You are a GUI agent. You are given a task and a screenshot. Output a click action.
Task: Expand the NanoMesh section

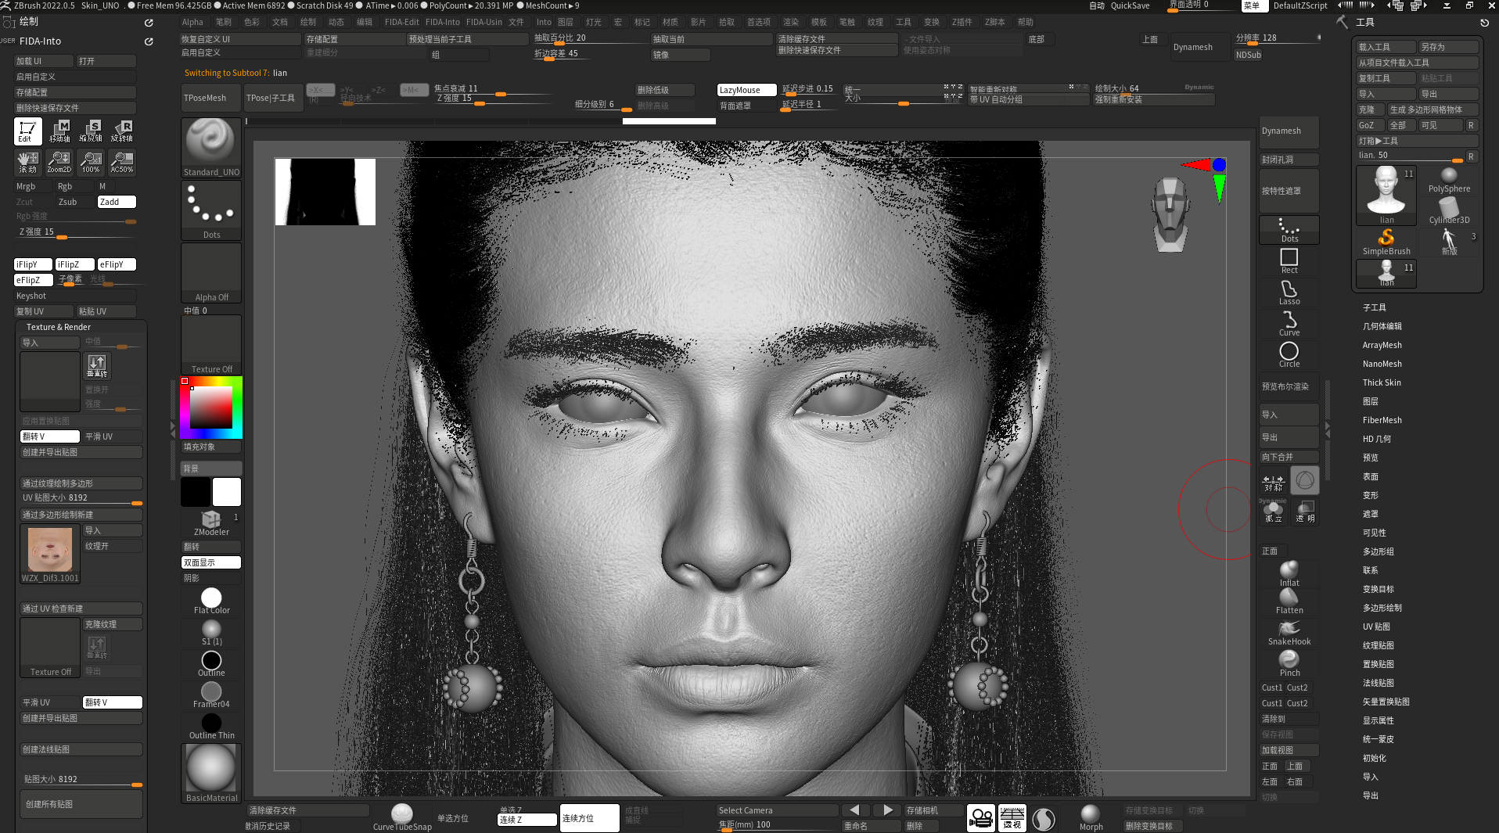(x=1382, y=364)
